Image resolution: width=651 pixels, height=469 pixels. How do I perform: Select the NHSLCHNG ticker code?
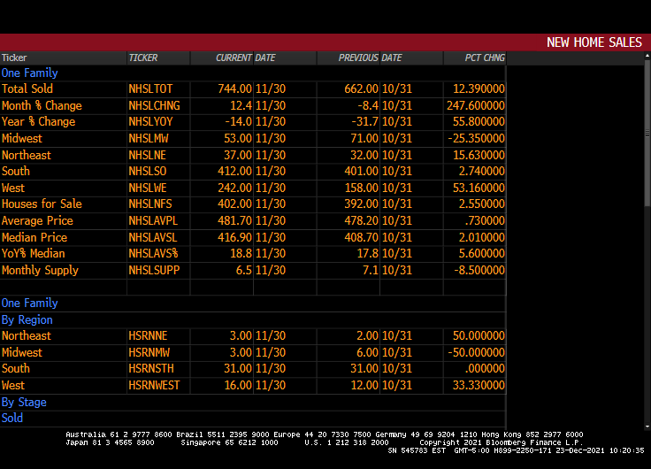point(154,105)
